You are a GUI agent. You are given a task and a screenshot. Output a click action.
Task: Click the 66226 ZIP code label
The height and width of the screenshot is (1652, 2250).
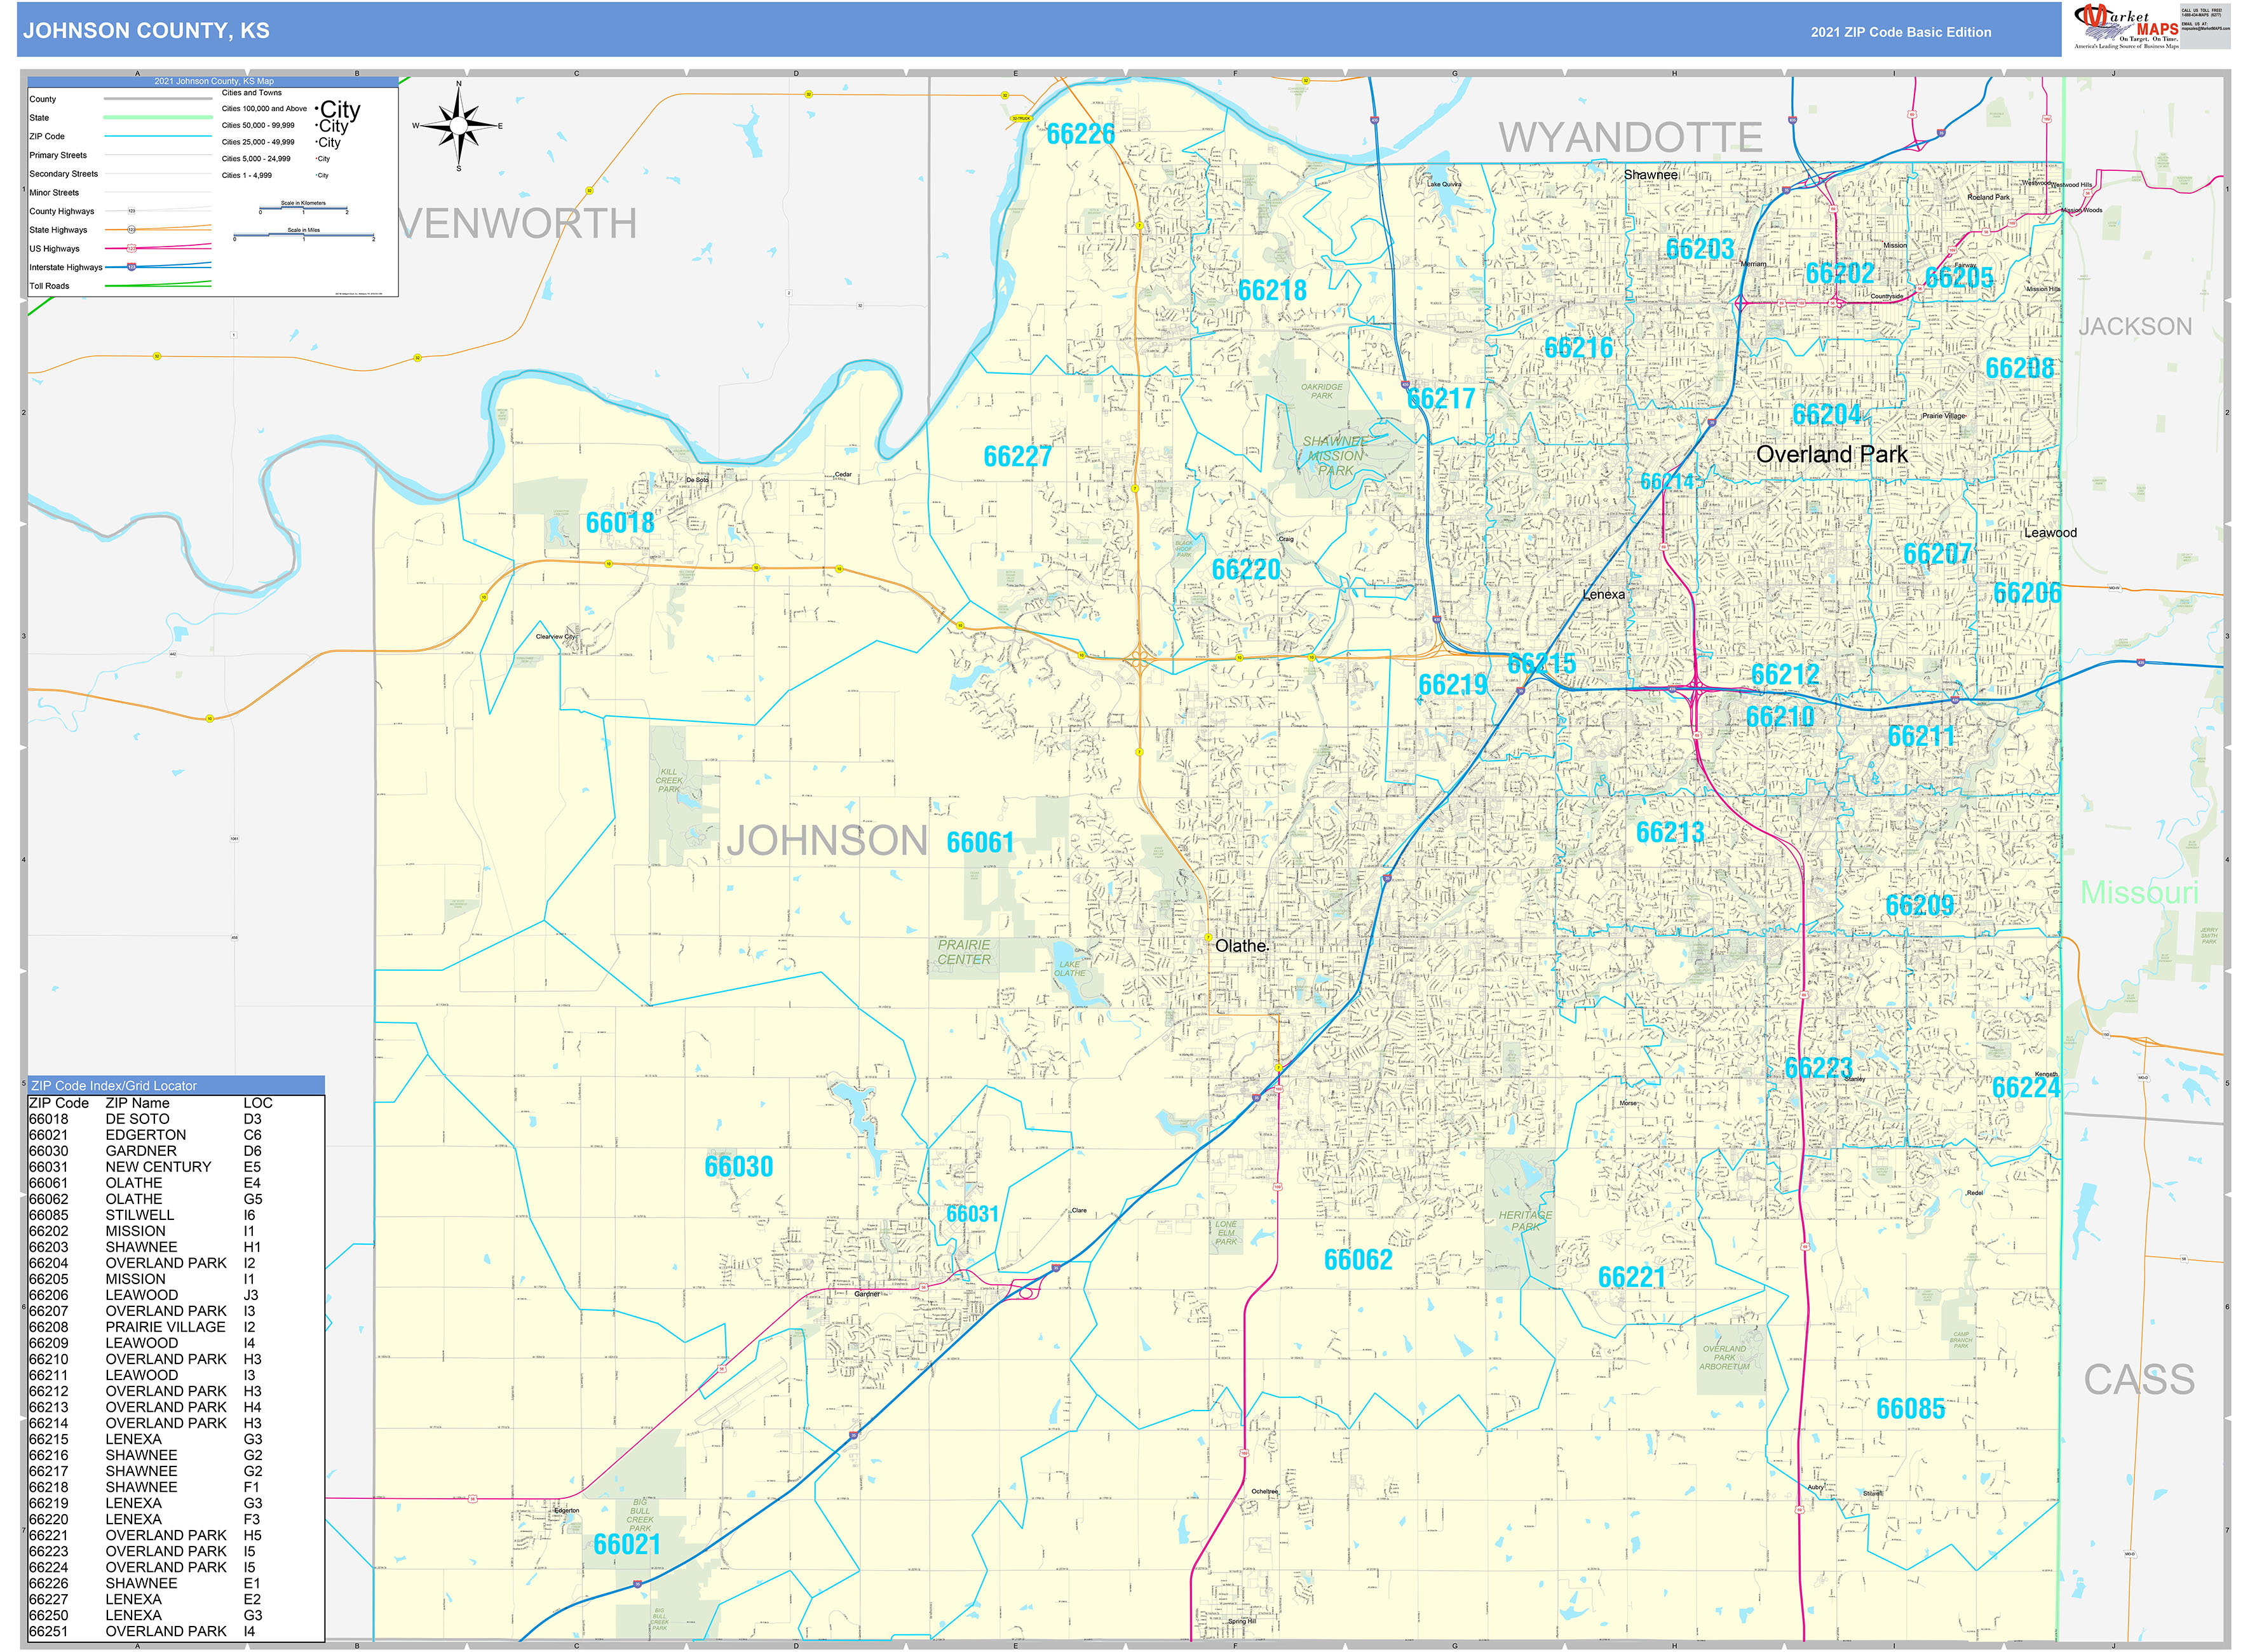coord(1080,134)
